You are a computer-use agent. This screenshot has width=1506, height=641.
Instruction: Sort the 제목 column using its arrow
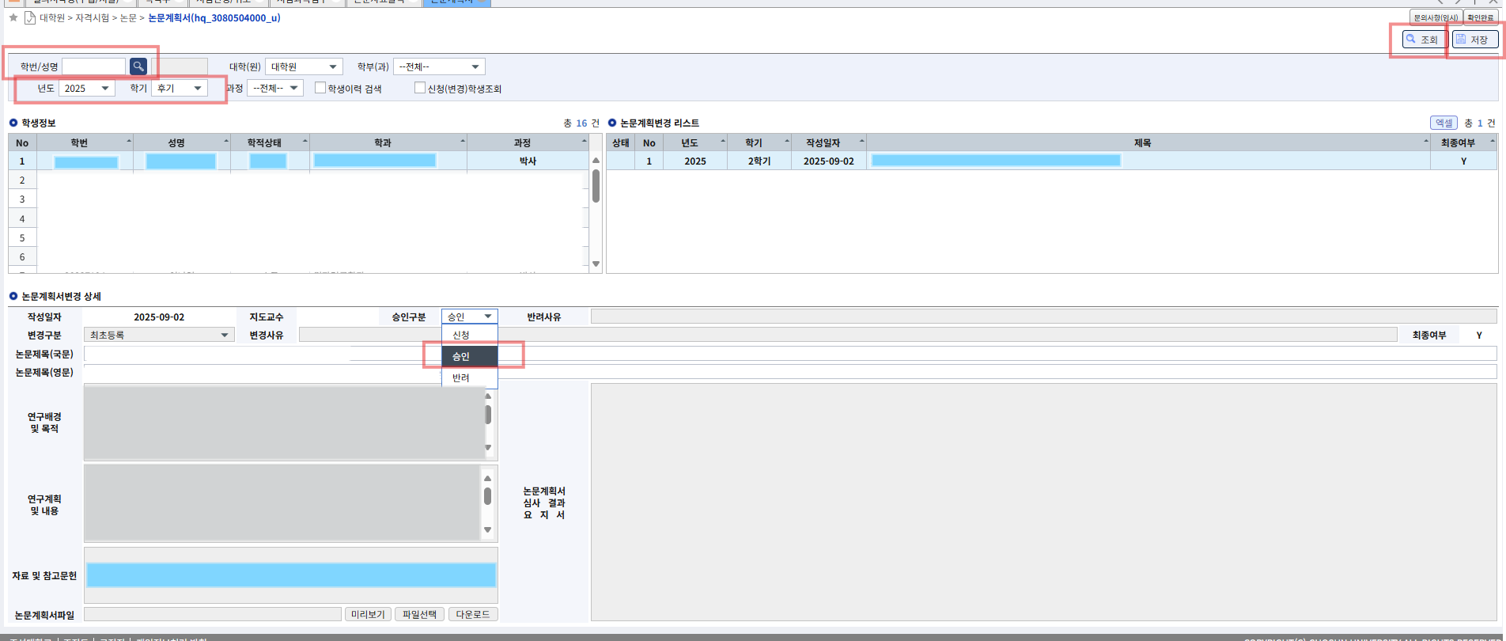click(1426, 142)
